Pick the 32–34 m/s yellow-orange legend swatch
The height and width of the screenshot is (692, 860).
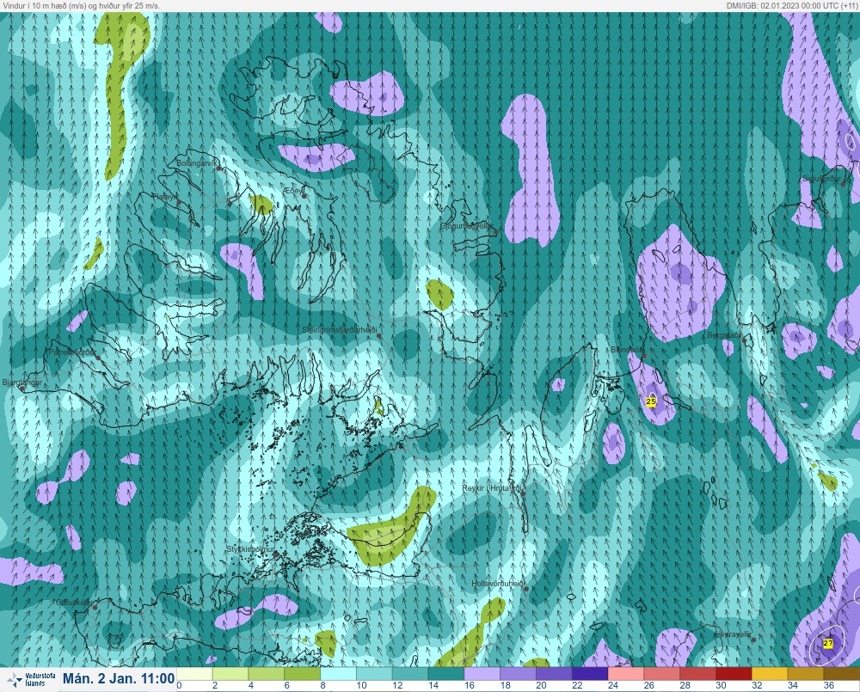point(770,674)
